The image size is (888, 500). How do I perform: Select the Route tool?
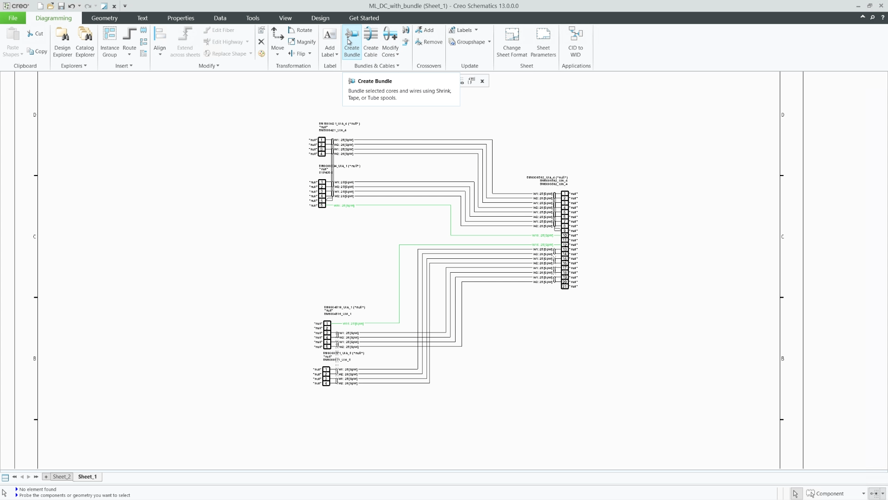[129, 42]
